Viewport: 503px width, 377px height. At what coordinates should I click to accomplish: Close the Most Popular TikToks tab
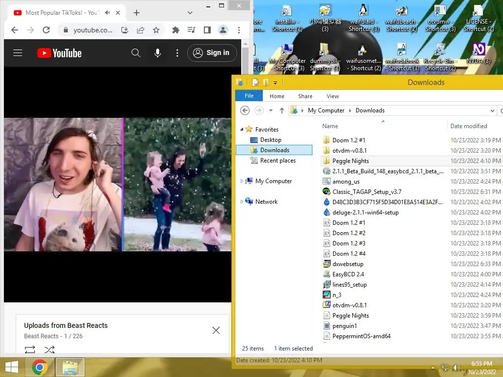(x=118, y=12)
